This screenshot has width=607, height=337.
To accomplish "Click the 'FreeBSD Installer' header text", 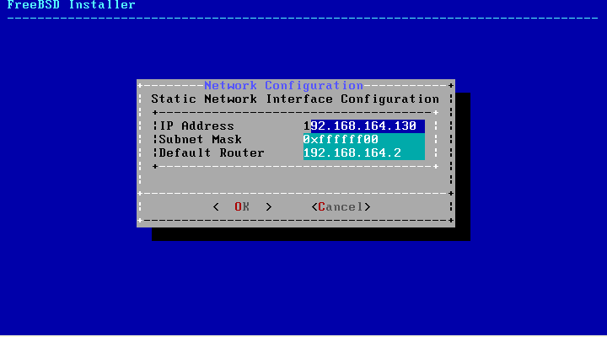I will (x=71, y=5).
